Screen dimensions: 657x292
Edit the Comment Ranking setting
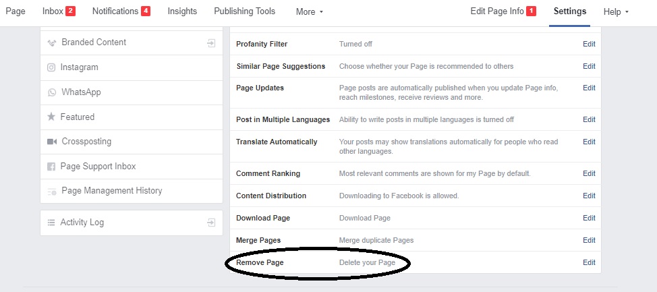point(589,173)
